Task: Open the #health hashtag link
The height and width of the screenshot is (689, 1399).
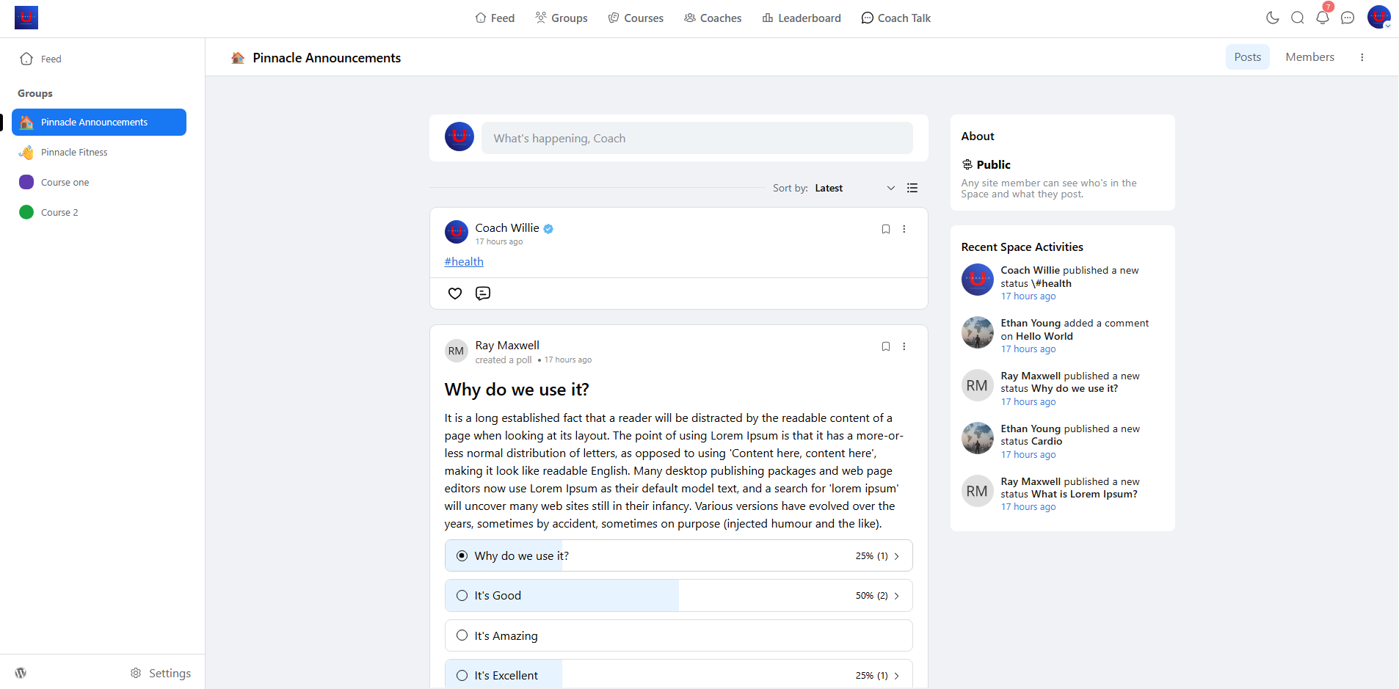Action: pyautogui.click(x=464, y=262)
